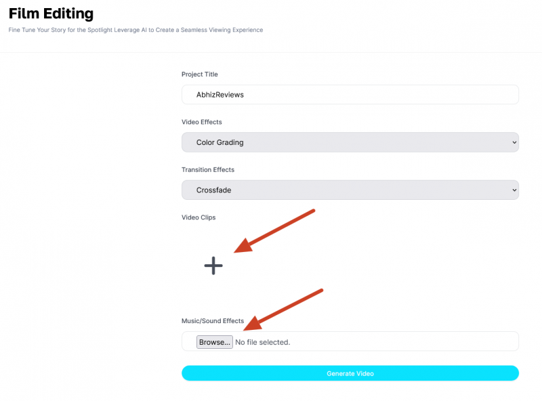Viewport: 542px width, 401px height.
Task: Click the AbhizReviews text in title field
Action: [x=220, y=95]
